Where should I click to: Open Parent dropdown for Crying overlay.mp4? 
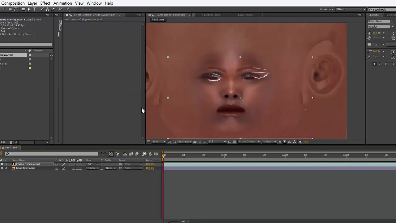(133, 164)
